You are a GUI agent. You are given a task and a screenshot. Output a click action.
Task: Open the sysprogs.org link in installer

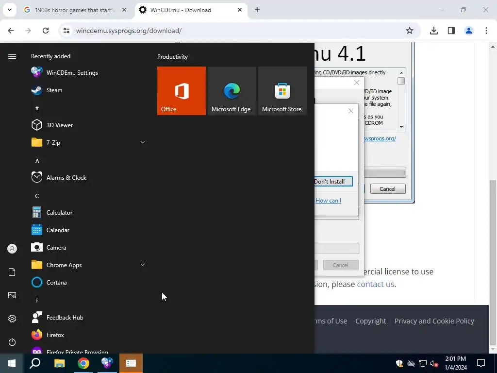380,138
